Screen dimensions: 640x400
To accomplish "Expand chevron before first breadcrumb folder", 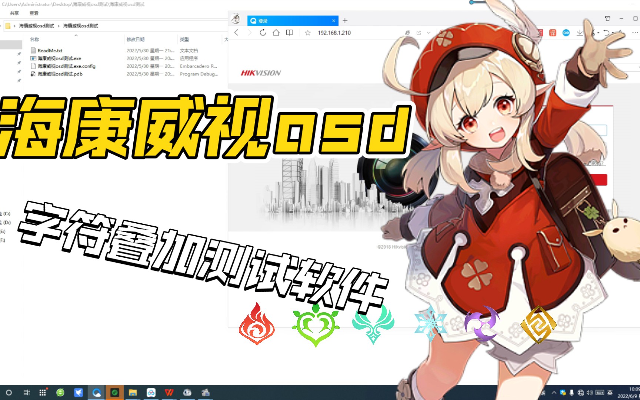I will (14, 26).
